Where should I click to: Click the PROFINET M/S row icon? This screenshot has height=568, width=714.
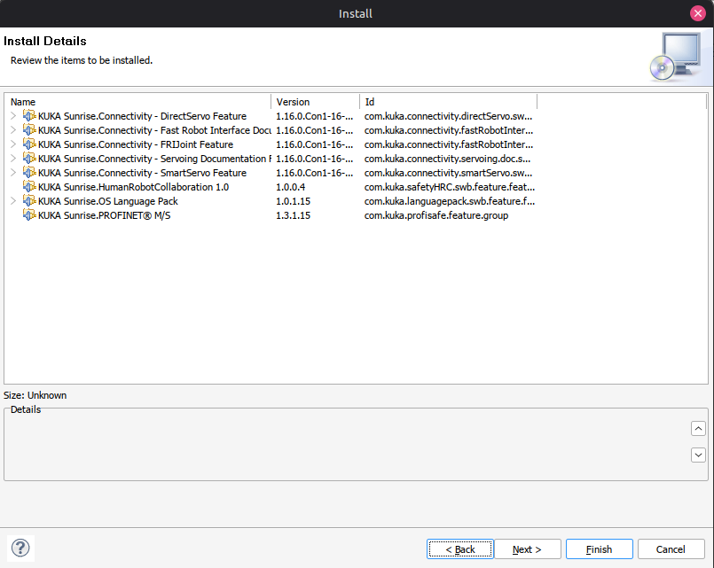coord(29,214)
